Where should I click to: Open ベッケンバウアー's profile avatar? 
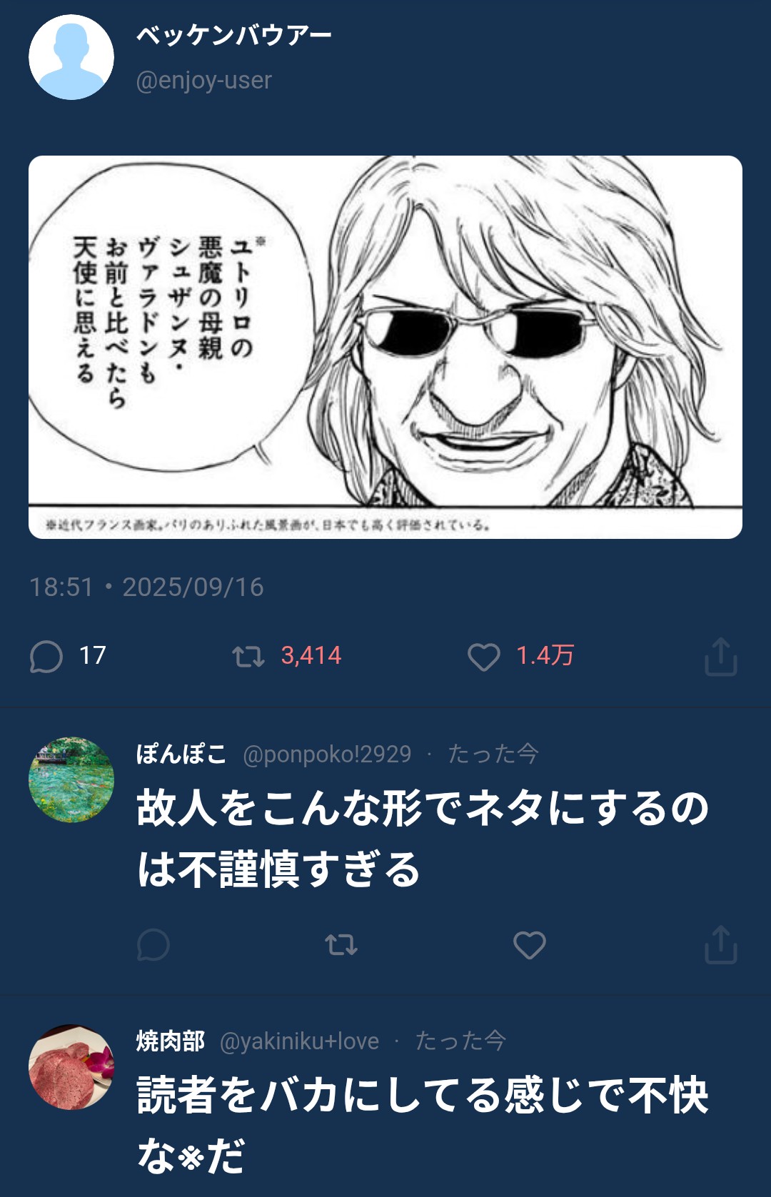71,57
